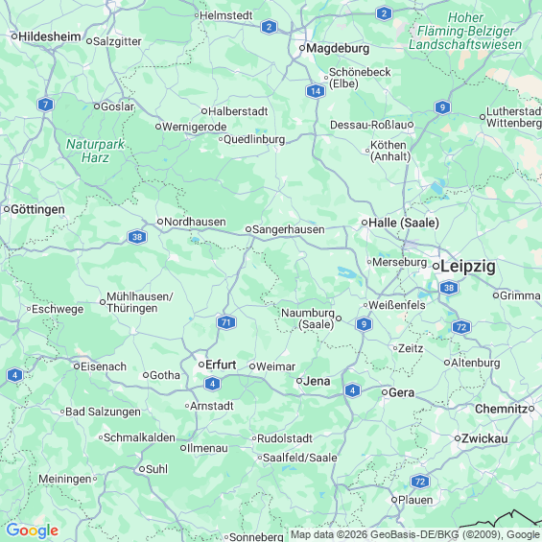542x542 pixels.
Task: Click the A4 shield below Erfurt
Action: (x=213, y=384)
